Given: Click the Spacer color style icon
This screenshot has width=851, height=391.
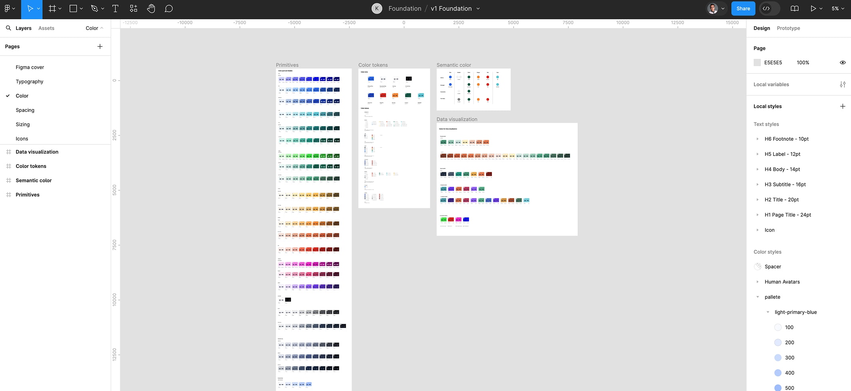Looking at the screenshot, I should click(x=758, y=267).
